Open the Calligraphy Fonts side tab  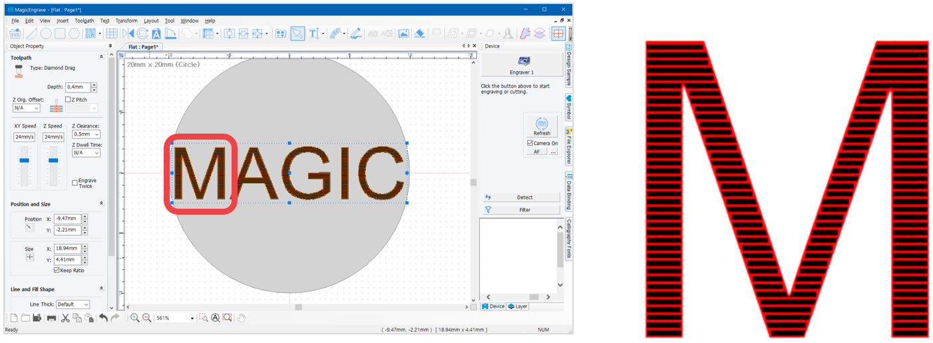tap(569, 239)
